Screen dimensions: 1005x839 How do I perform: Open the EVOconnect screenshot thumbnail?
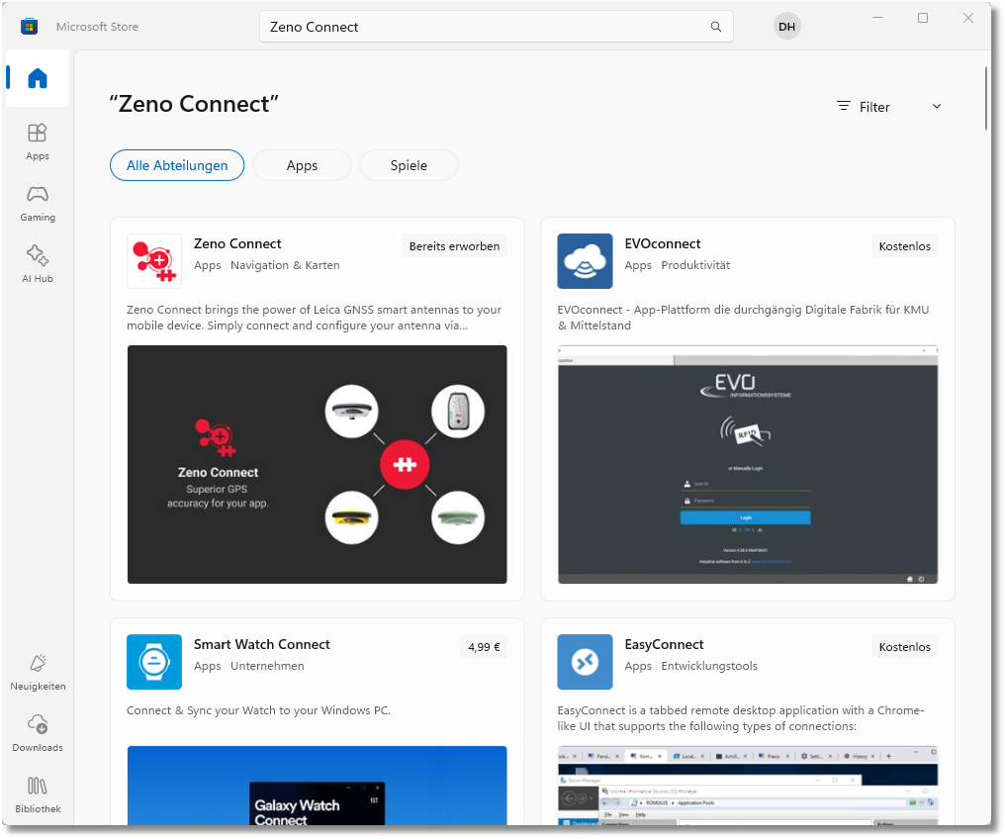(x=748, y=464)
